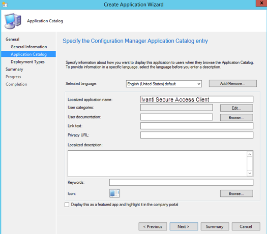Go back with the Previous button
Screen dimensions: 267x234
click(x=153, y=226)
